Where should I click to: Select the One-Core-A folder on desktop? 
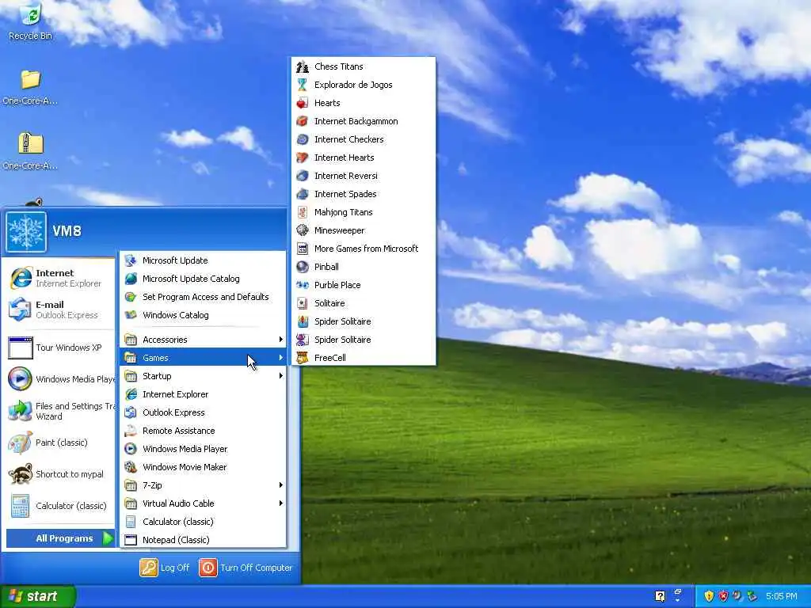(x=31, y=87)
